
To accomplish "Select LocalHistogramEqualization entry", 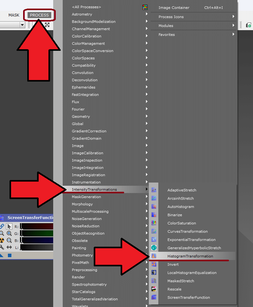I will click(x=192, y=273).
